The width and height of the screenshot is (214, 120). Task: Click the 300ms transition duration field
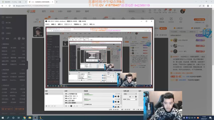tap(131, 99)
